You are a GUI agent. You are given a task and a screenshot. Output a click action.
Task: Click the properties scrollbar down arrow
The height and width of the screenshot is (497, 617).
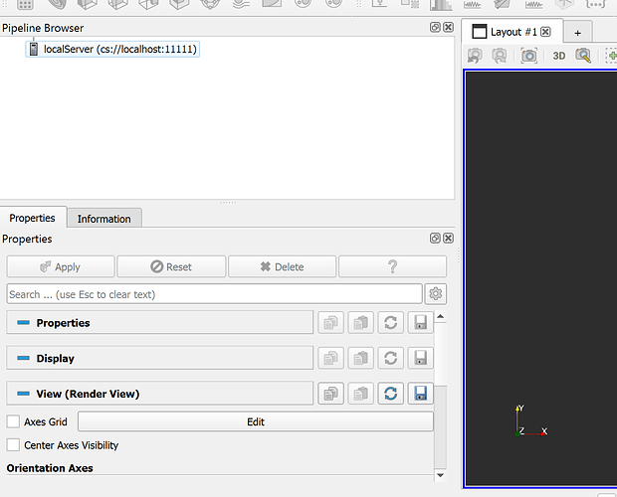point(440,475)
